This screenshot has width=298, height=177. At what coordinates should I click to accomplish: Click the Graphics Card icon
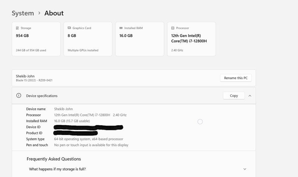(69, 28)
